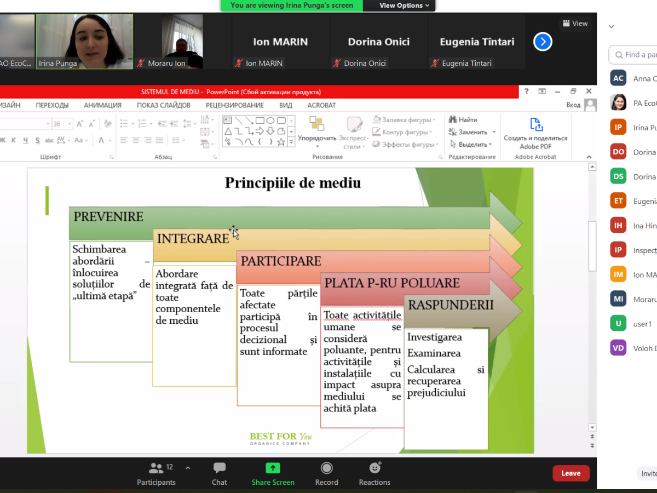657x493 pixels.
Task: Click the red Leave button
Action: tap(571, 473)
